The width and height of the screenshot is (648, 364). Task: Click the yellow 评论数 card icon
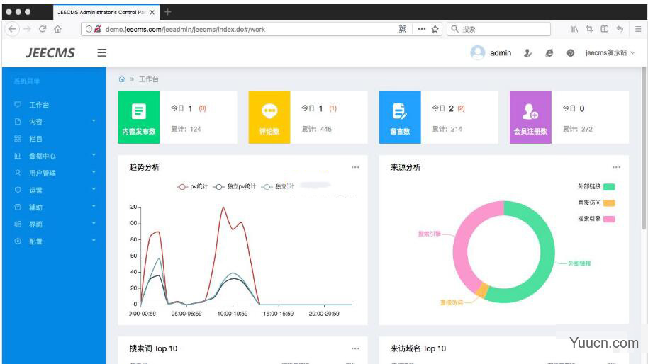[269, 111]
